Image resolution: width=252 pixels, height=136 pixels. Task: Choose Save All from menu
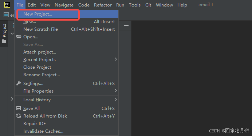coord(67,109)
